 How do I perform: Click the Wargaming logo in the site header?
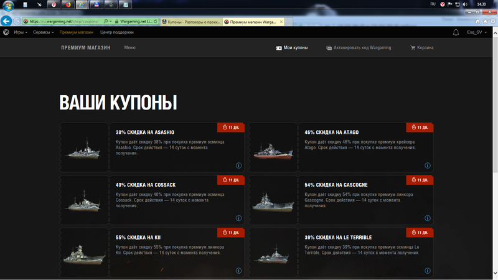6,32
